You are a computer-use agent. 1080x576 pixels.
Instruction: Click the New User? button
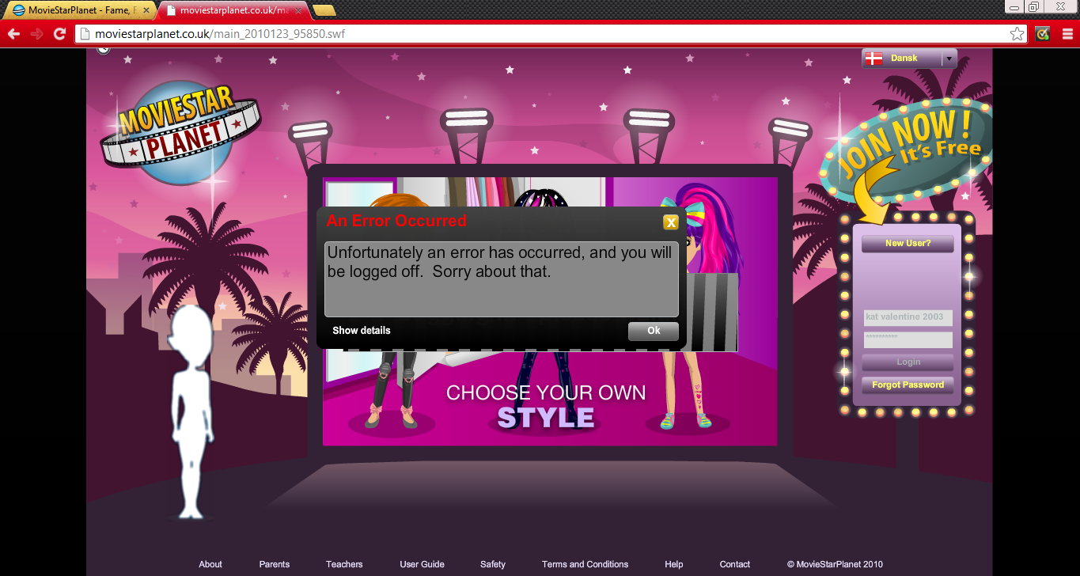907,243
